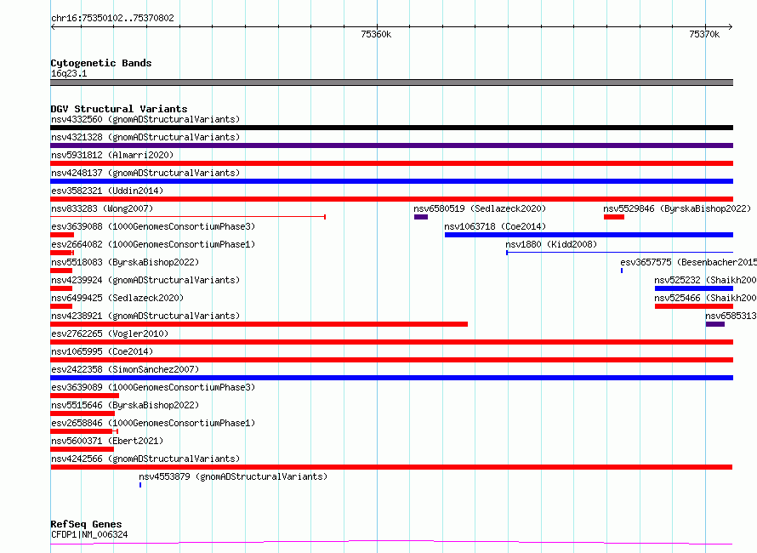Select the blue nsv525232 variant bar
Screen dimensions: 757x553
coord(694,288)
